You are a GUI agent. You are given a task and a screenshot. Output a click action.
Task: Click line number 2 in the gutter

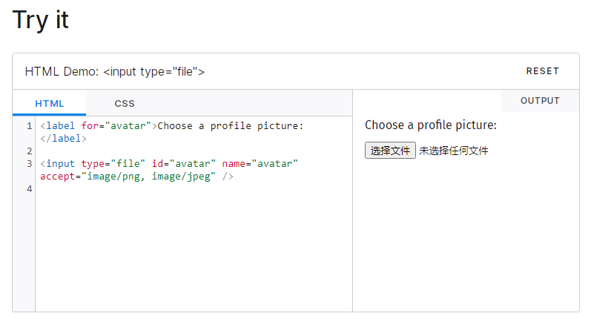click(29, 151)
